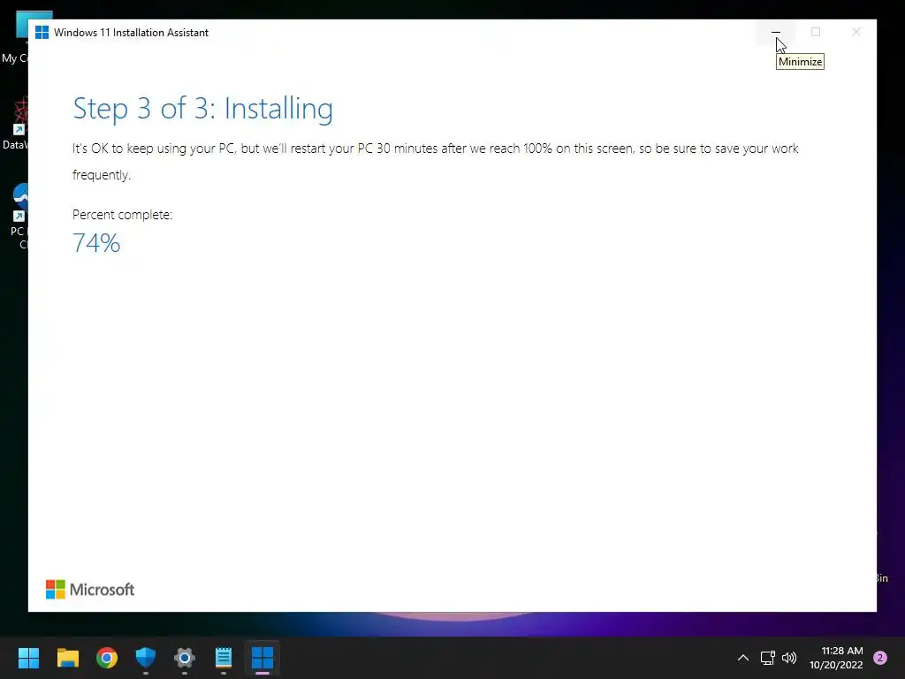Open notification center badge showing 2
905x679 pixels.
880,658
